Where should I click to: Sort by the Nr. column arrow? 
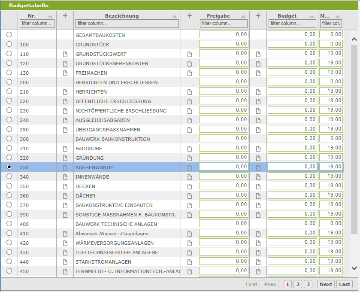click(50, 16)
